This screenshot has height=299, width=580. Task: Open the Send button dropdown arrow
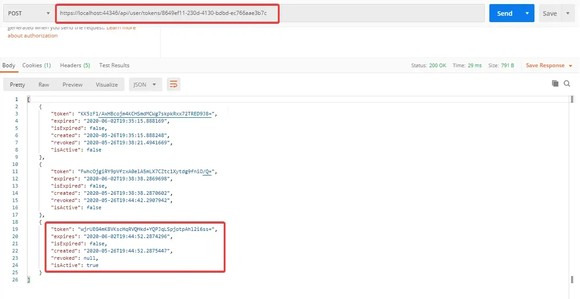click(526, 13)
